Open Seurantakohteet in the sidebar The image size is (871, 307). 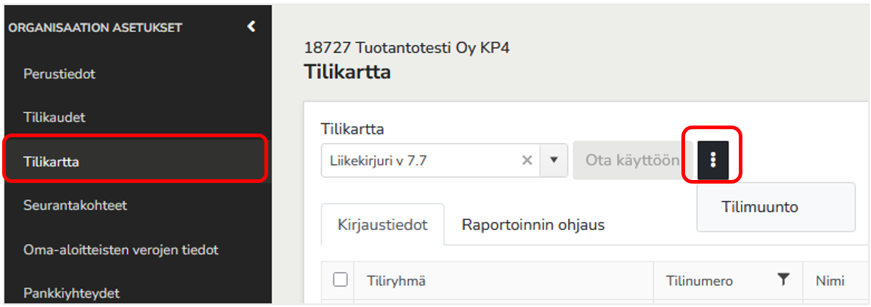click(x=75, y=205)
